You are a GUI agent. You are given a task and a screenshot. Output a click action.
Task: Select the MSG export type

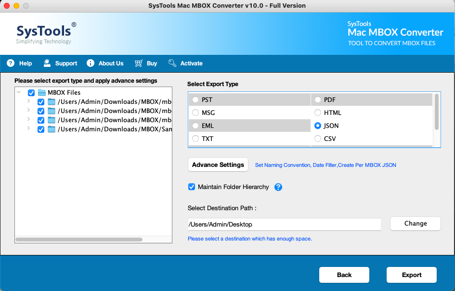pyautogui.click(x=195, y=113)
